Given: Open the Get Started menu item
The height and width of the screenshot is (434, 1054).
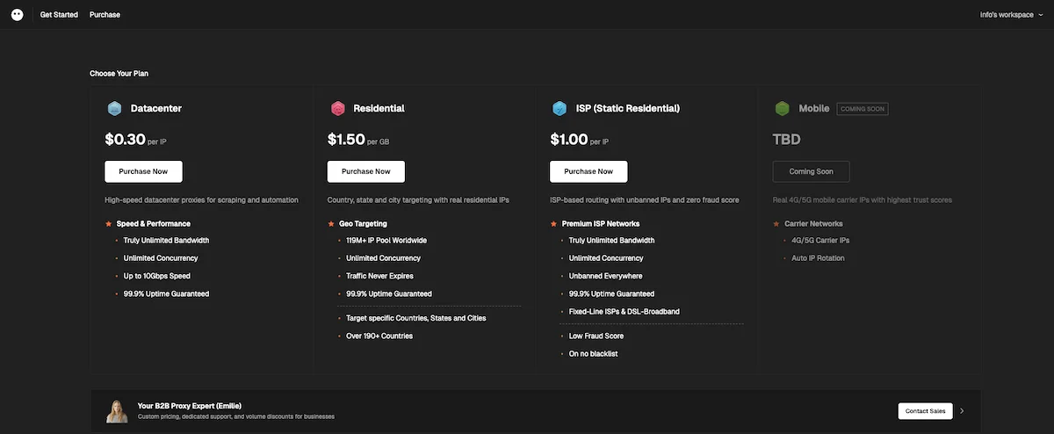Looking at the screenshot, I should point(59,15).
